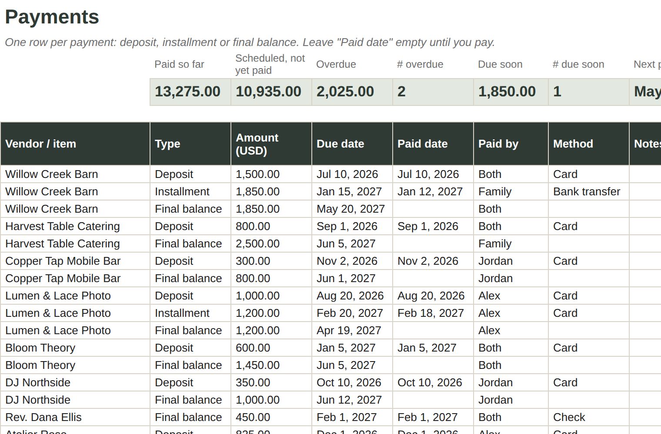Image resolution: width=661 pixels, height=434 pixels.
Task: Select the May 20, 2027 due date cell
Action: click(352, 209)
